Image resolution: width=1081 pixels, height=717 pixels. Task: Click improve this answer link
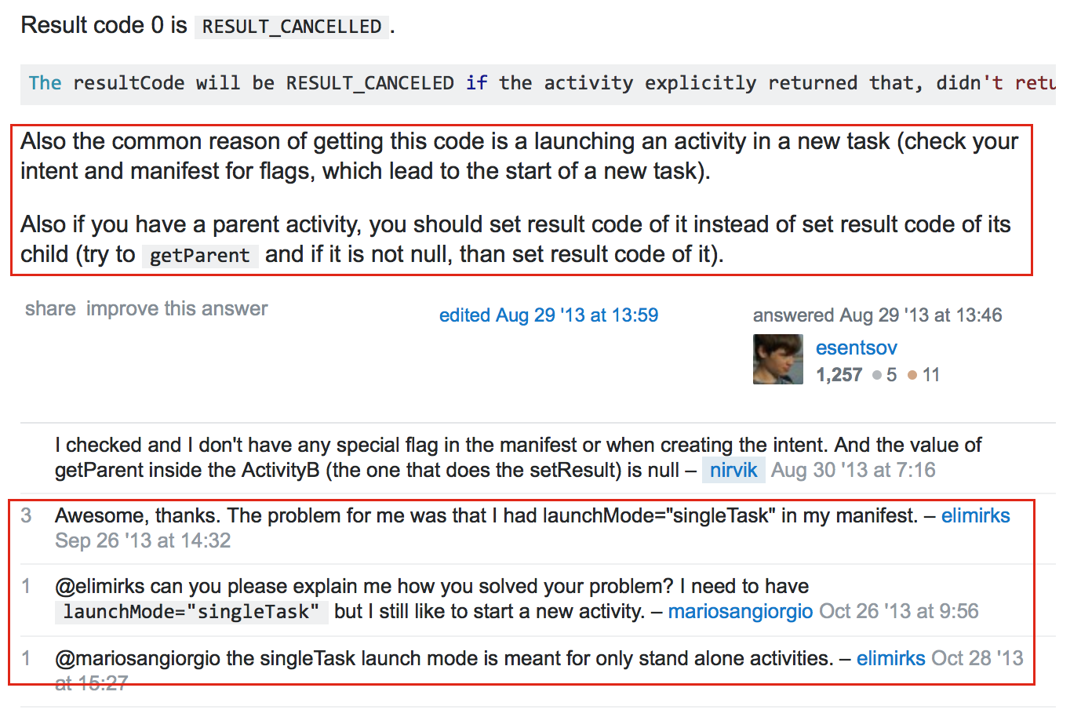click(177, 308)
